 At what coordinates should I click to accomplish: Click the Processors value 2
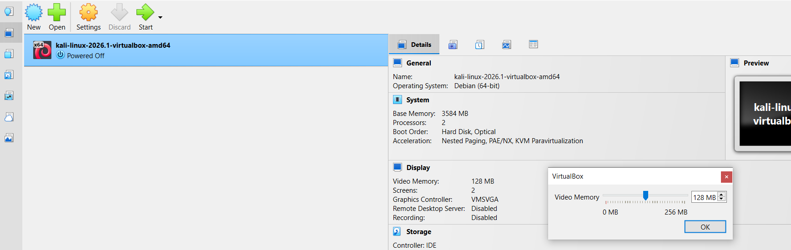(x=443, y=123)
